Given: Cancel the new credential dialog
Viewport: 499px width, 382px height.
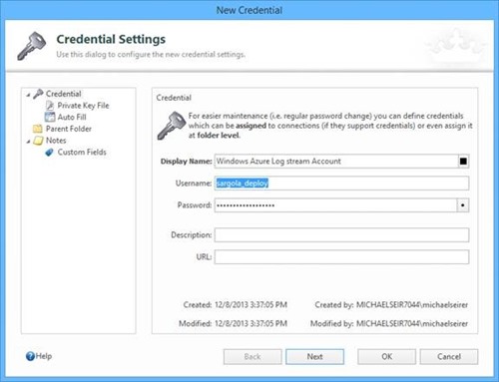Looking at the screenshot, I should (x=449, y=357).
